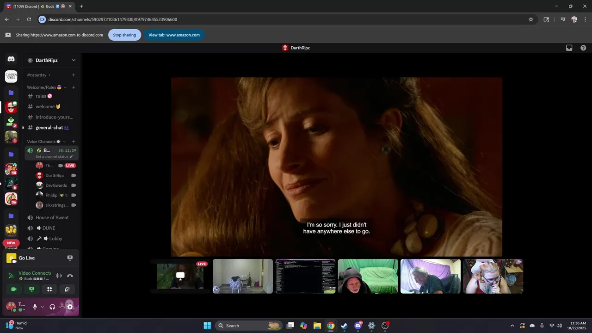592x333 pixels.
Task: Open the server with badge 48
Action: pyautogui.click(x=11, y=169)
